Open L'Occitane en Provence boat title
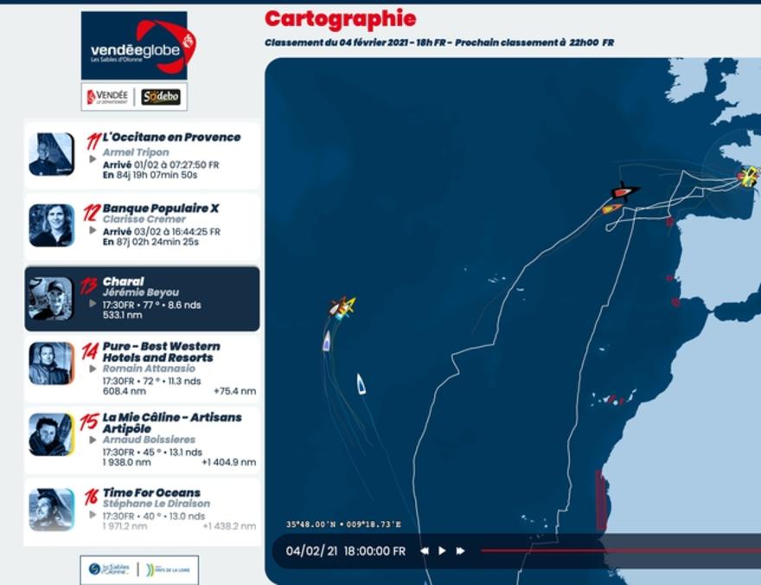Screen dimensions: 761x585 tap(171, 138)
